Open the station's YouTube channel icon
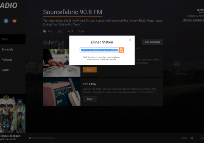This screenshot has height=143, width=204. pyautogui.click(x=15, y=21)
